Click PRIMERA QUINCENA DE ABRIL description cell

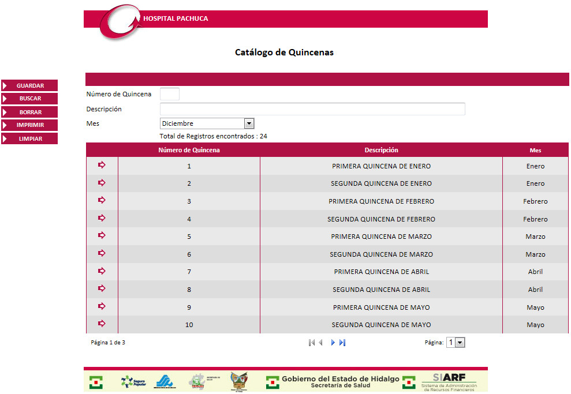pos(381,272)
